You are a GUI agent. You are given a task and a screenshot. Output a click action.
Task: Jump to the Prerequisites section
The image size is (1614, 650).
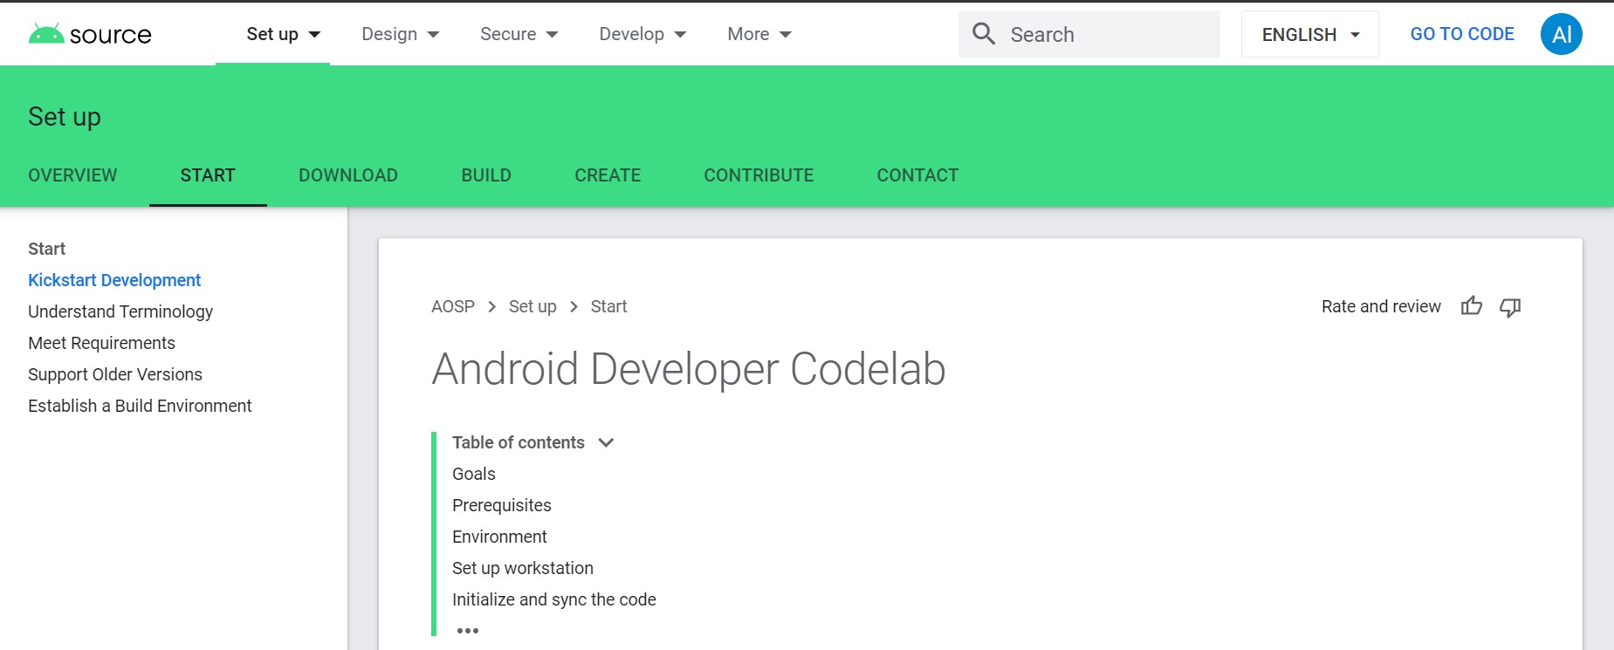pyautogui.click(x=502, y=505)
